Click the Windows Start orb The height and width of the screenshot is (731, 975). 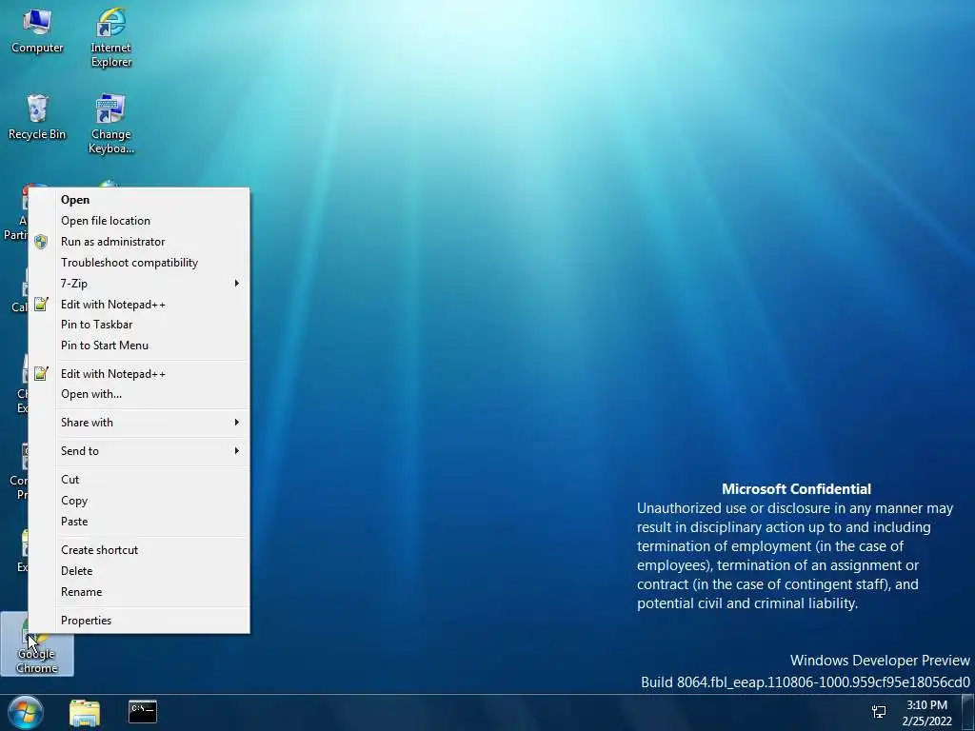[x=26, y=712]
